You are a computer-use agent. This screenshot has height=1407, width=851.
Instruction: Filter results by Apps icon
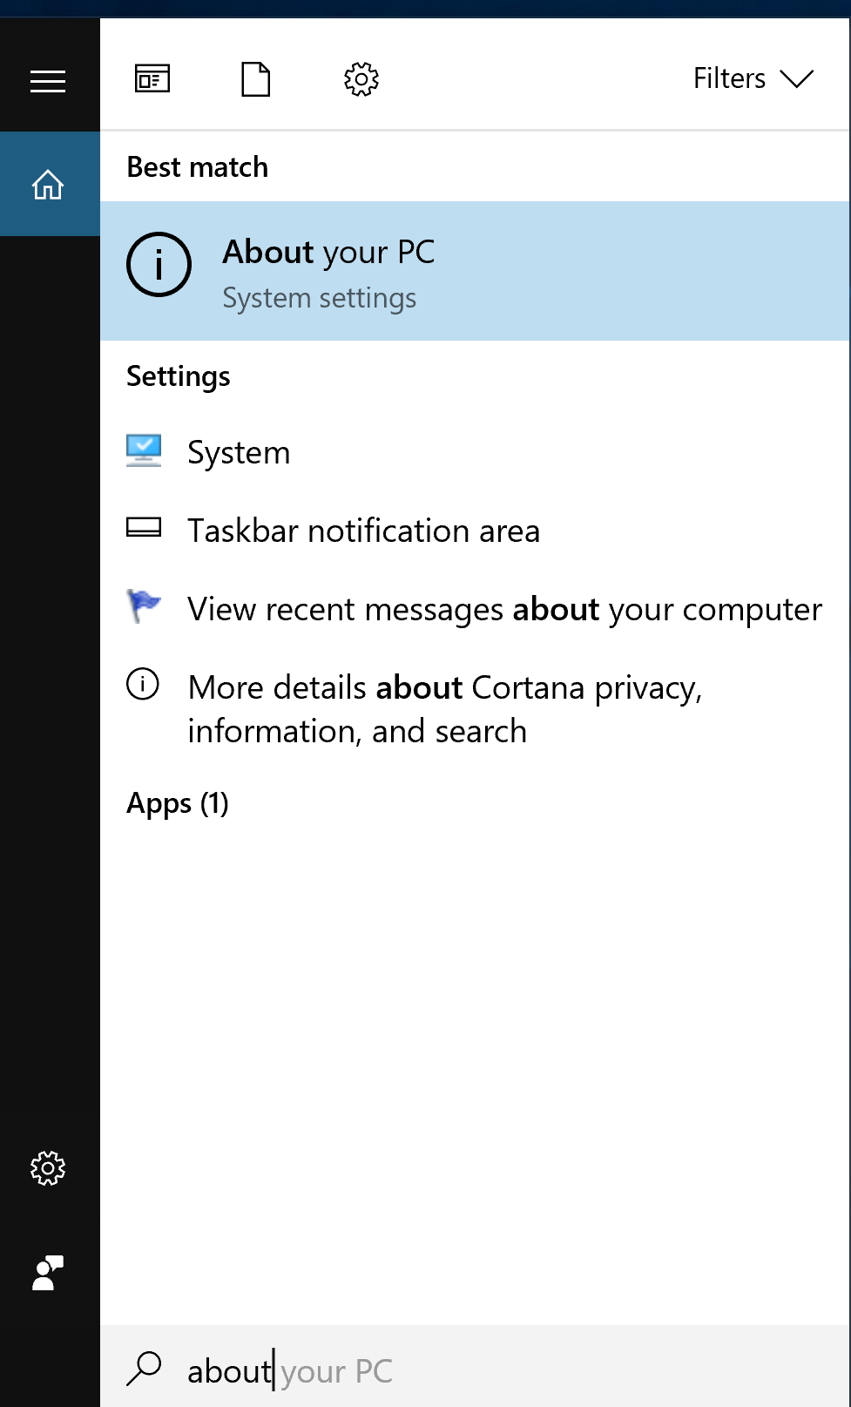[152, 79]
